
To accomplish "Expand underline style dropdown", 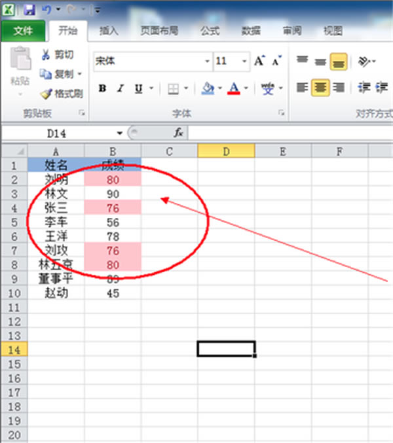I will click(x=151, y=88).
